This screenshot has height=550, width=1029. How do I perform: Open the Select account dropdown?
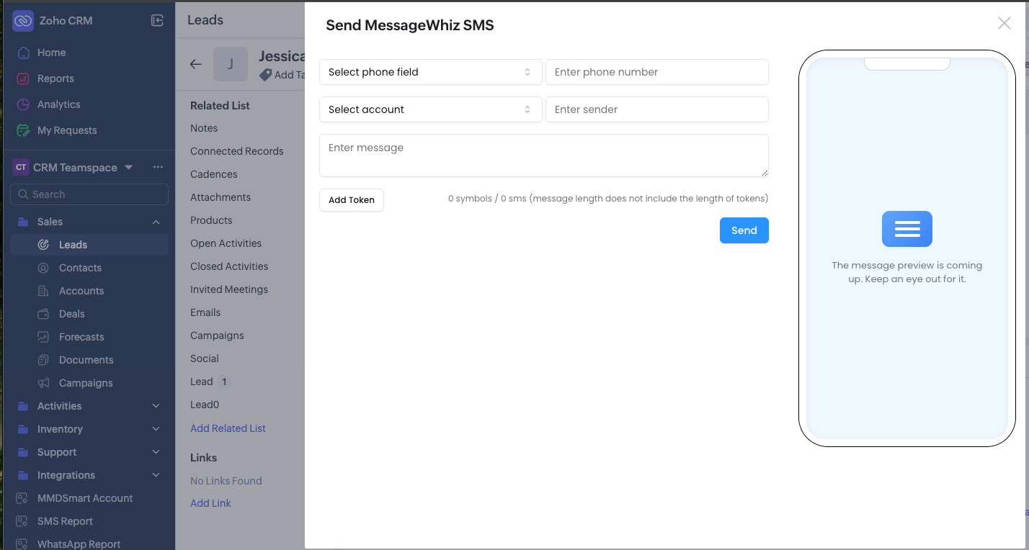click(x=431, y=109)
